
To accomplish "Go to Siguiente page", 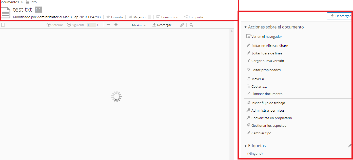I will coord(76,25).
